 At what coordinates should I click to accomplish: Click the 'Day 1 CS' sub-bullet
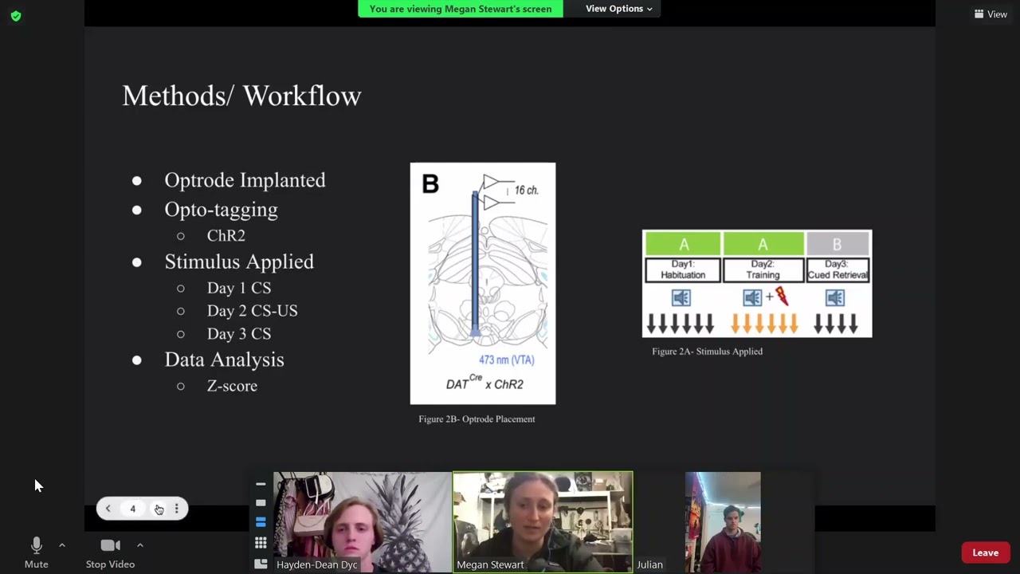point(239,288)
